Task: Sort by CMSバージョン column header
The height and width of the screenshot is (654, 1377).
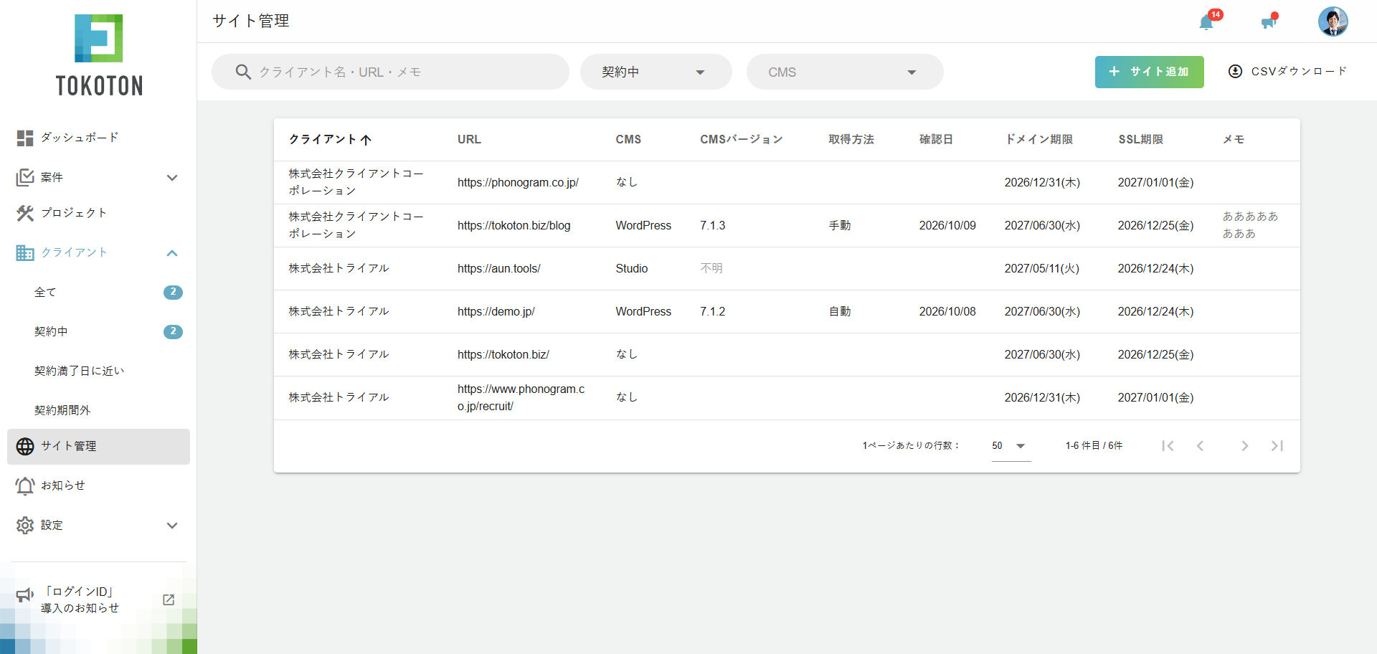Action: pyautogui.click(x=741, y=140)
